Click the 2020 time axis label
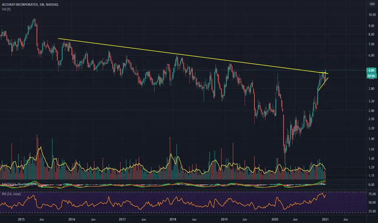The height and width of the screenshot is (223, 378). pyautogui.click(x=275, y=219)
